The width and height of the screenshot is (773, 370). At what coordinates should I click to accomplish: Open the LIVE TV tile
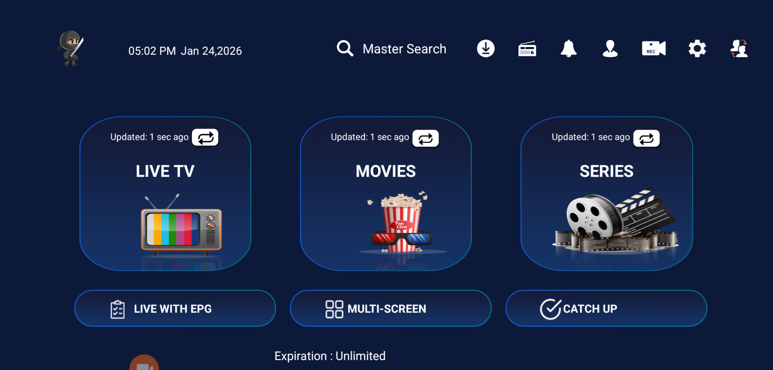pos(165,204)
